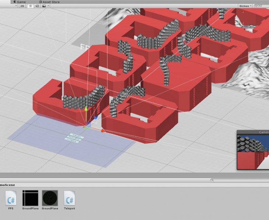Click the green Y-axis arrow of the gizmo
This screenshot has height=220, width=269.
coord(86,109)
